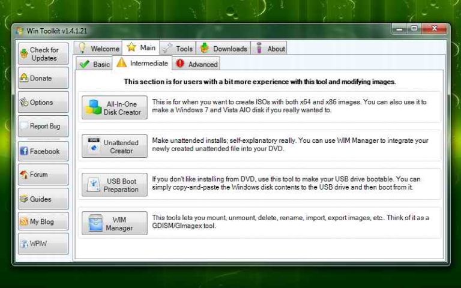461x288 pixels.
Task: Click the USB Boot Preparation icon
Action: point(94,184)
